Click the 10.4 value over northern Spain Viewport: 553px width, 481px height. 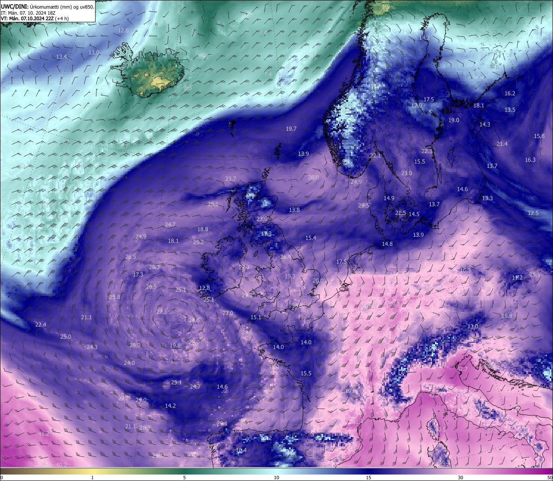(x=241, y=450)
